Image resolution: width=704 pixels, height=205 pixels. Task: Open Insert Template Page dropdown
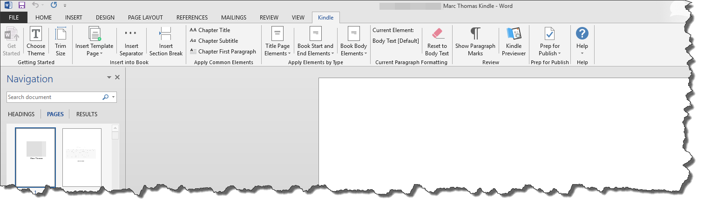(x=95, y=42)
